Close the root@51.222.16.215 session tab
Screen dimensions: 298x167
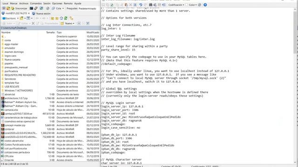29,13
